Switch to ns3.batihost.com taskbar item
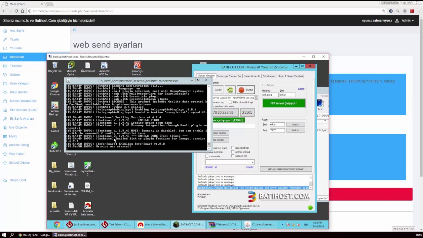 click(81, 225)
